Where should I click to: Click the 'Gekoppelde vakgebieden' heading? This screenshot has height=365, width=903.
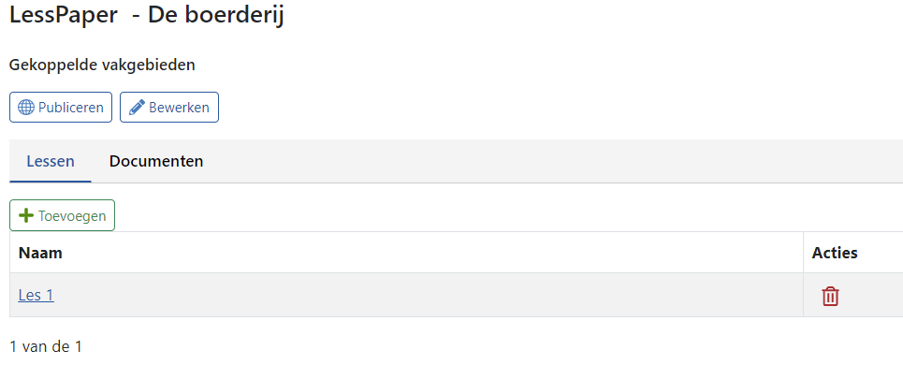click(x=103, y=66)
